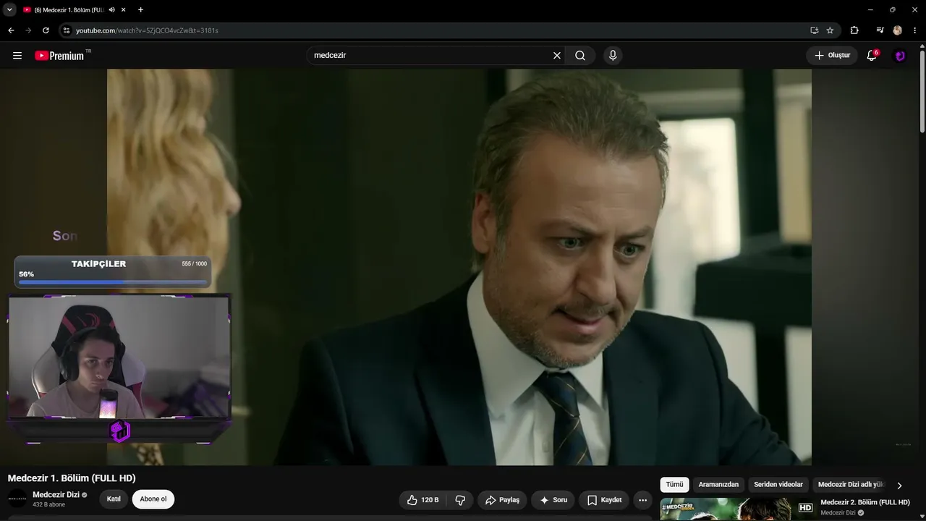Show more filter chips with right chevron
The width and height of the screenshot is (926, 521).
tap(899, 486)
